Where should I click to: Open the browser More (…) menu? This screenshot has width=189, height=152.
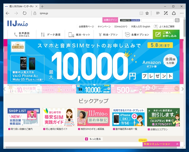point(182,13)
